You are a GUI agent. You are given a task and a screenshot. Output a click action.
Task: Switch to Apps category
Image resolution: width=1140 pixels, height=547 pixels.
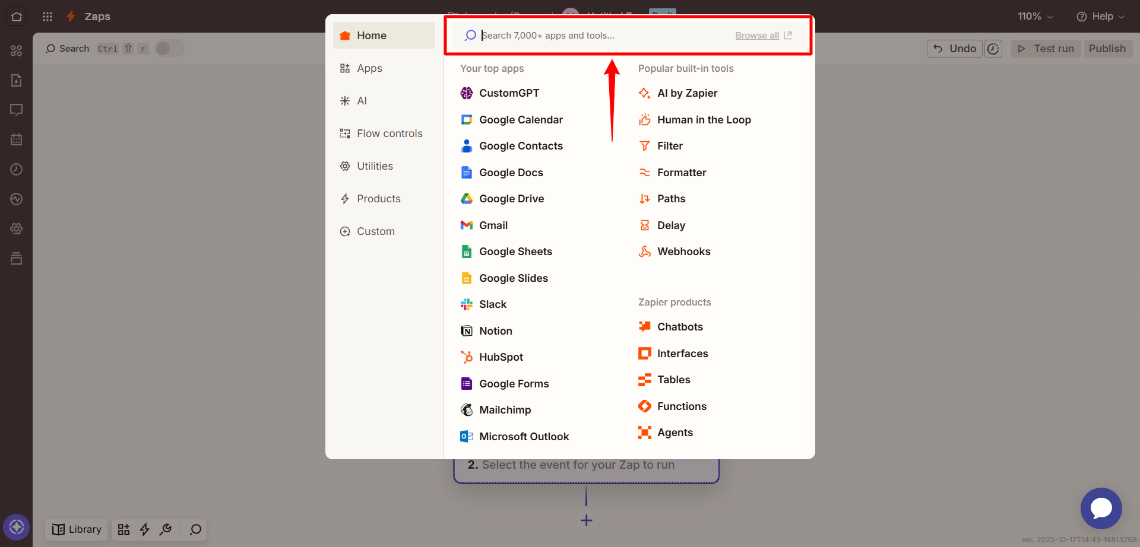pyautogui.click(x=384, y=68)
